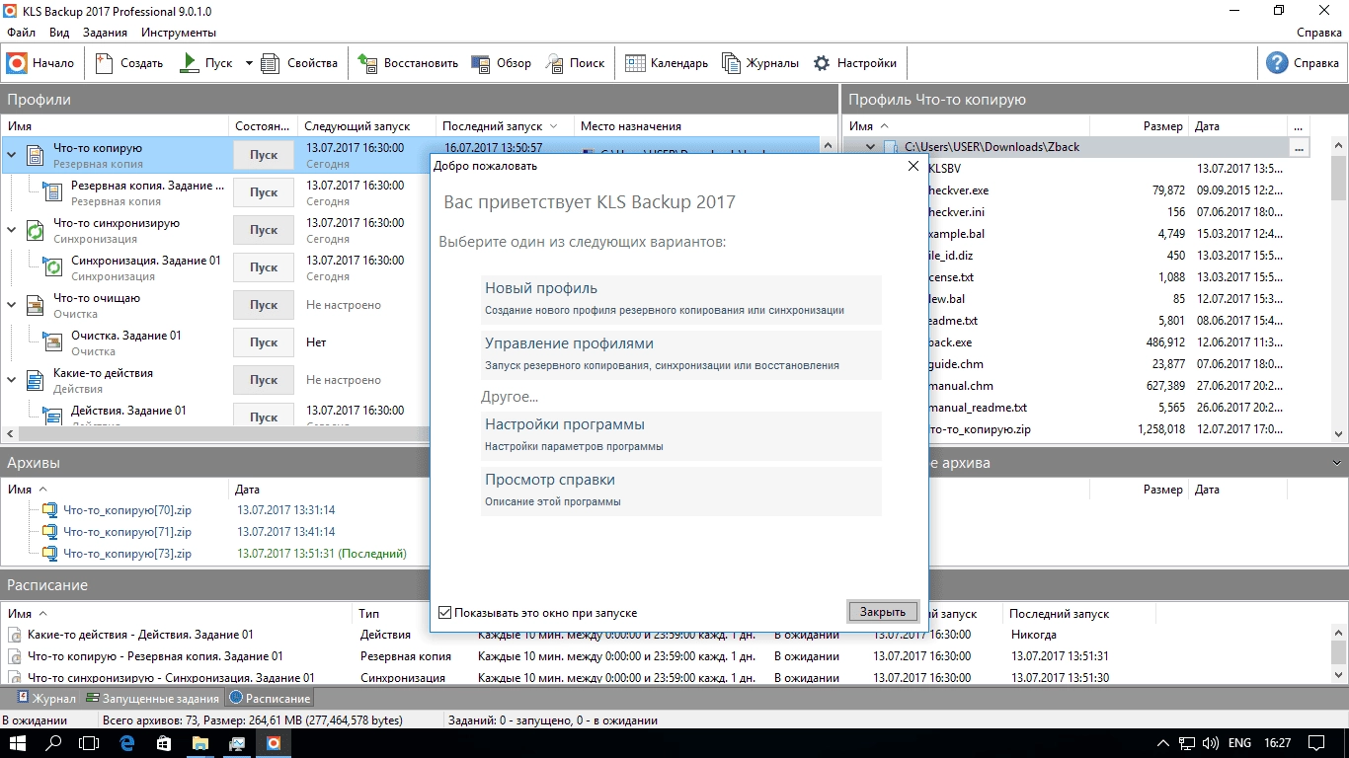
Task: Open File Explorer from the taskbar
Action: point(199,742)
